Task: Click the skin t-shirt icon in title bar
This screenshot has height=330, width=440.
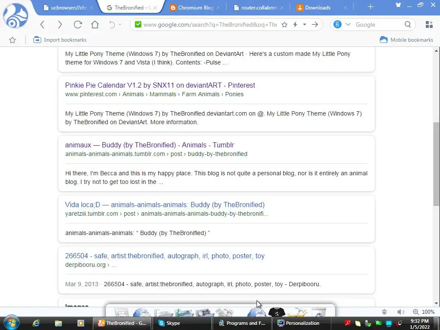Action: click(398, 5)
